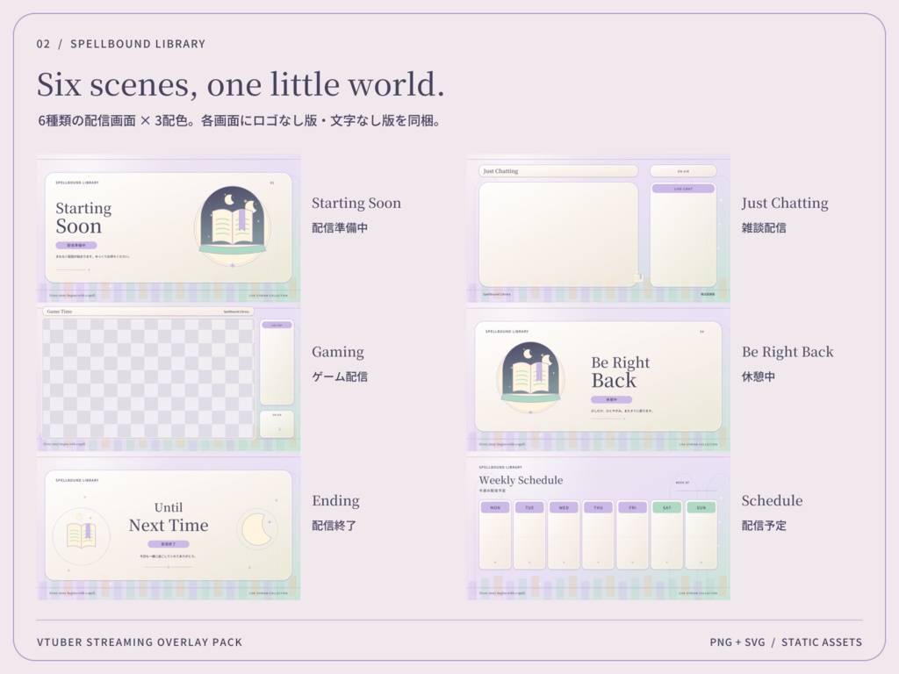Click the book icon in Starting Soon
899x674 pixels.
(x=232, y=226)
